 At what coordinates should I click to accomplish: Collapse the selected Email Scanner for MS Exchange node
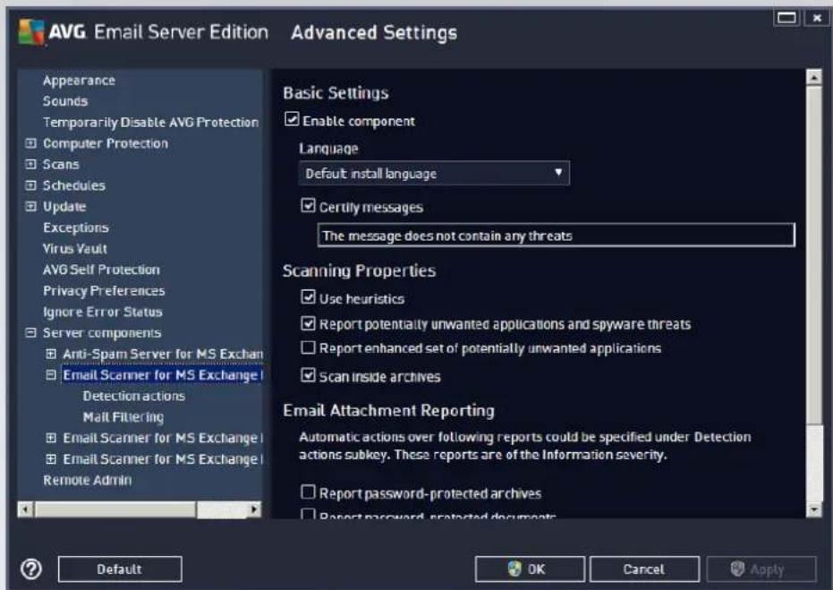tap(51, 375)
